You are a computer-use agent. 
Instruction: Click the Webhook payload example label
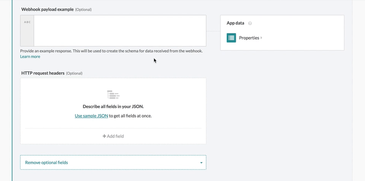click(x=48, y=10)
